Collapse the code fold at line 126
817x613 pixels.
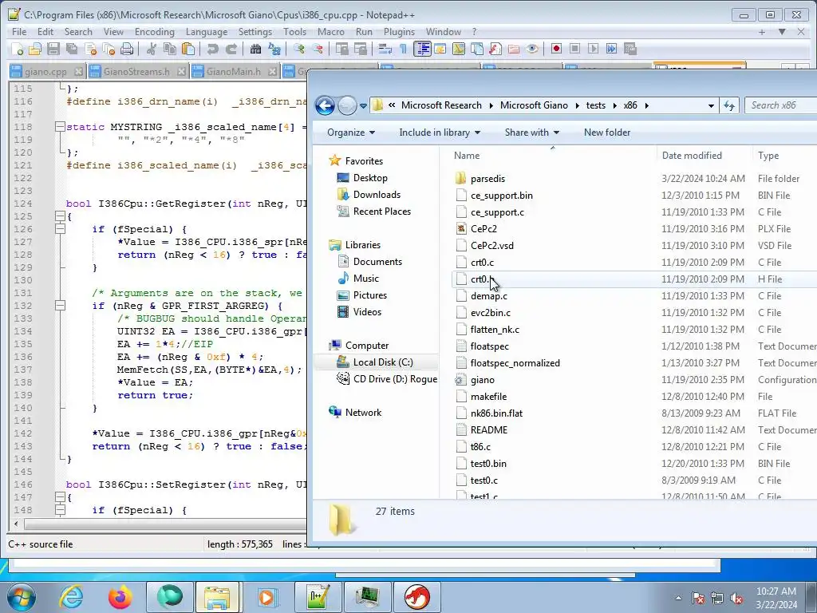point(60,229)
